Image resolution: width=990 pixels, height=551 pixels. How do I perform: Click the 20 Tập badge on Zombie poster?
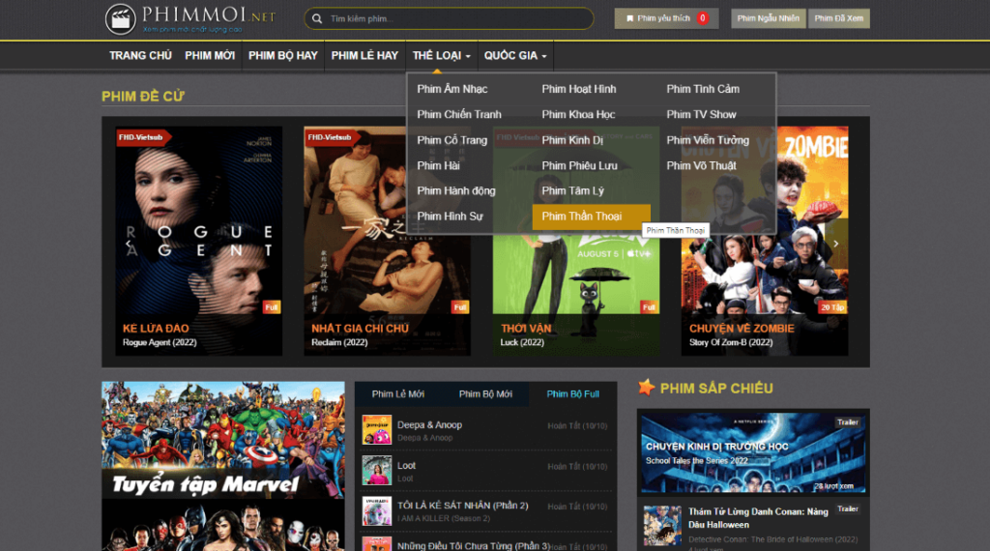[x=831, y=307]
